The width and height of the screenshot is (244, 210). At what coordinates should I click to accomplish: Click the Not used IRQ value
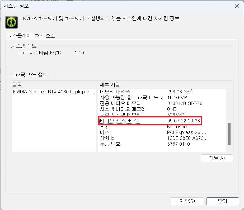click(x=177, y=127)
